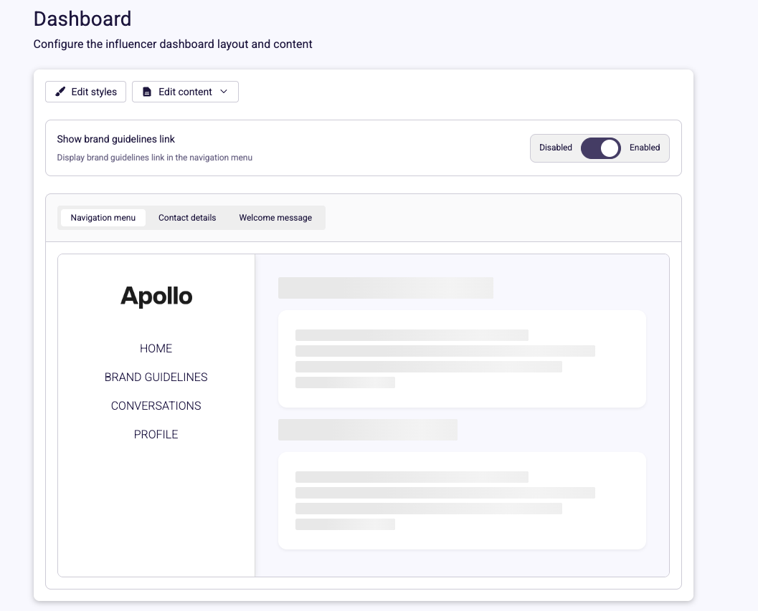
Task: Click the Apollo logo in the preview
Action: pyautogui.click(x=156, y=295)
